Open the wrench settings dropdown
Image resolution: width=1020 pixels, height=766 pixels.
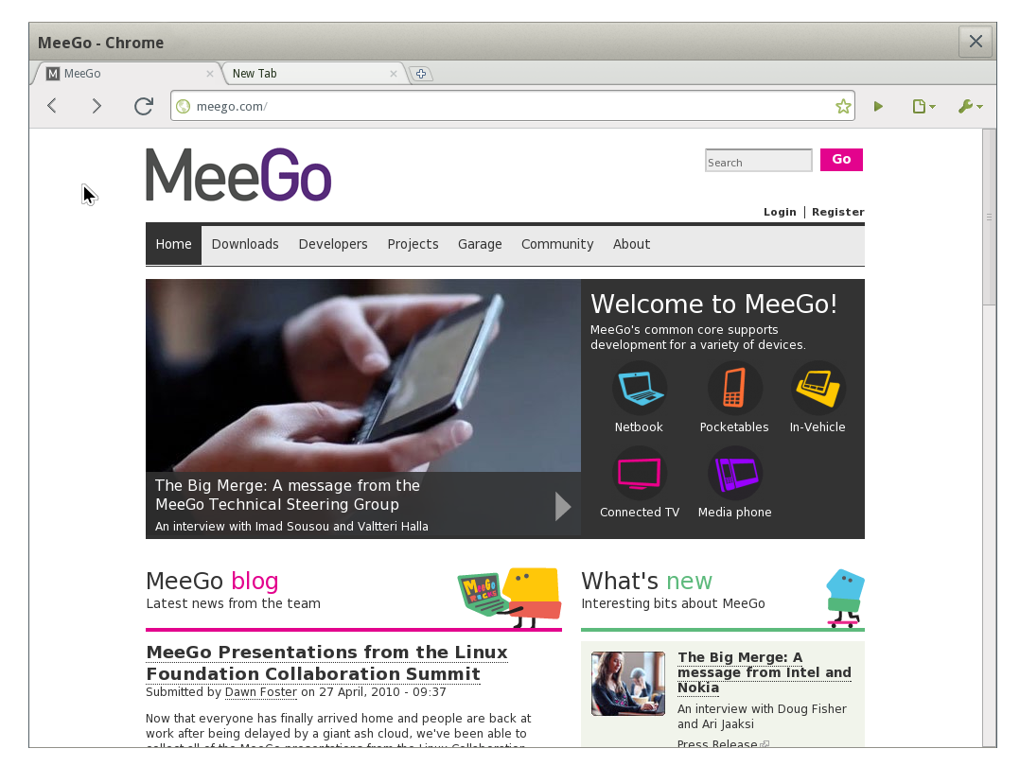click(970, 106)
